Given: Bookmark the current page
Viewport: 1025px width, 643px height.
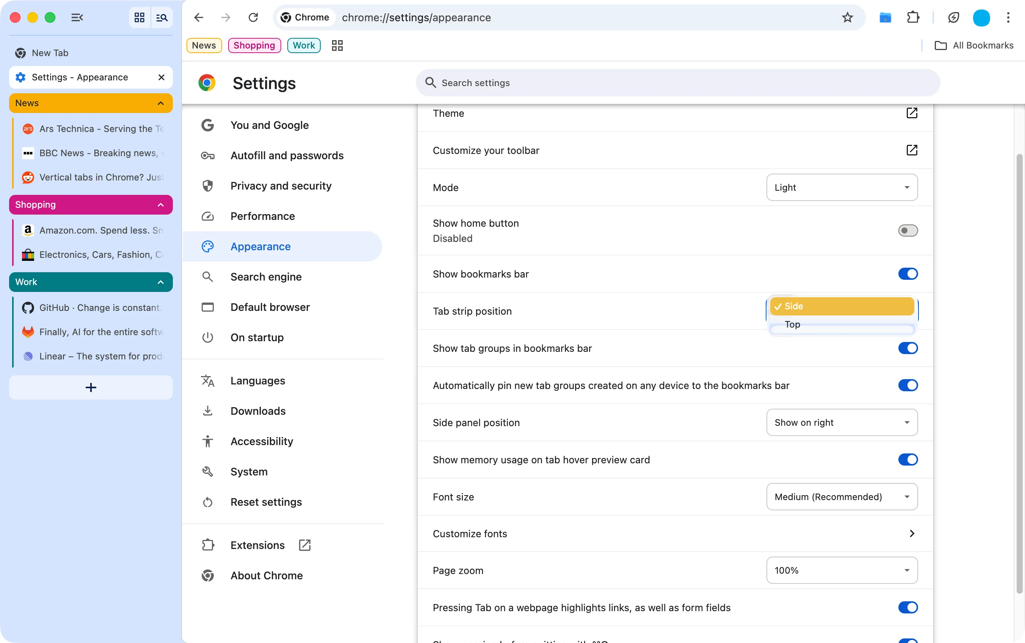Looking at the screenshot, I should [x=847, y=17].
